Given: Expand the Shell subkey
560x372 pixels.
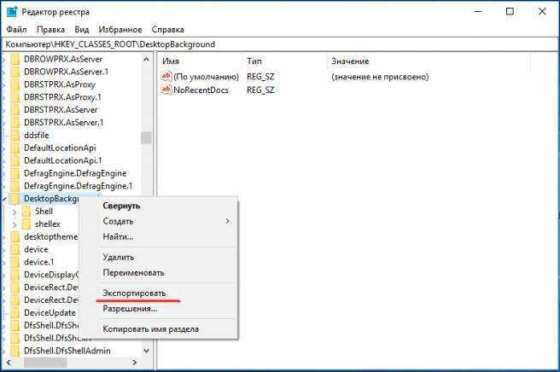Looking at the screenshot, I should tap(15, 212).
